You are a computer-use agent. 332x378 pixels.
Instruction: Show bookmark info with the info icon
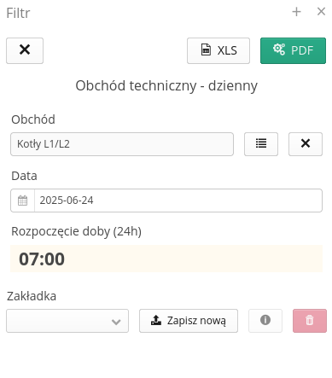265,321
